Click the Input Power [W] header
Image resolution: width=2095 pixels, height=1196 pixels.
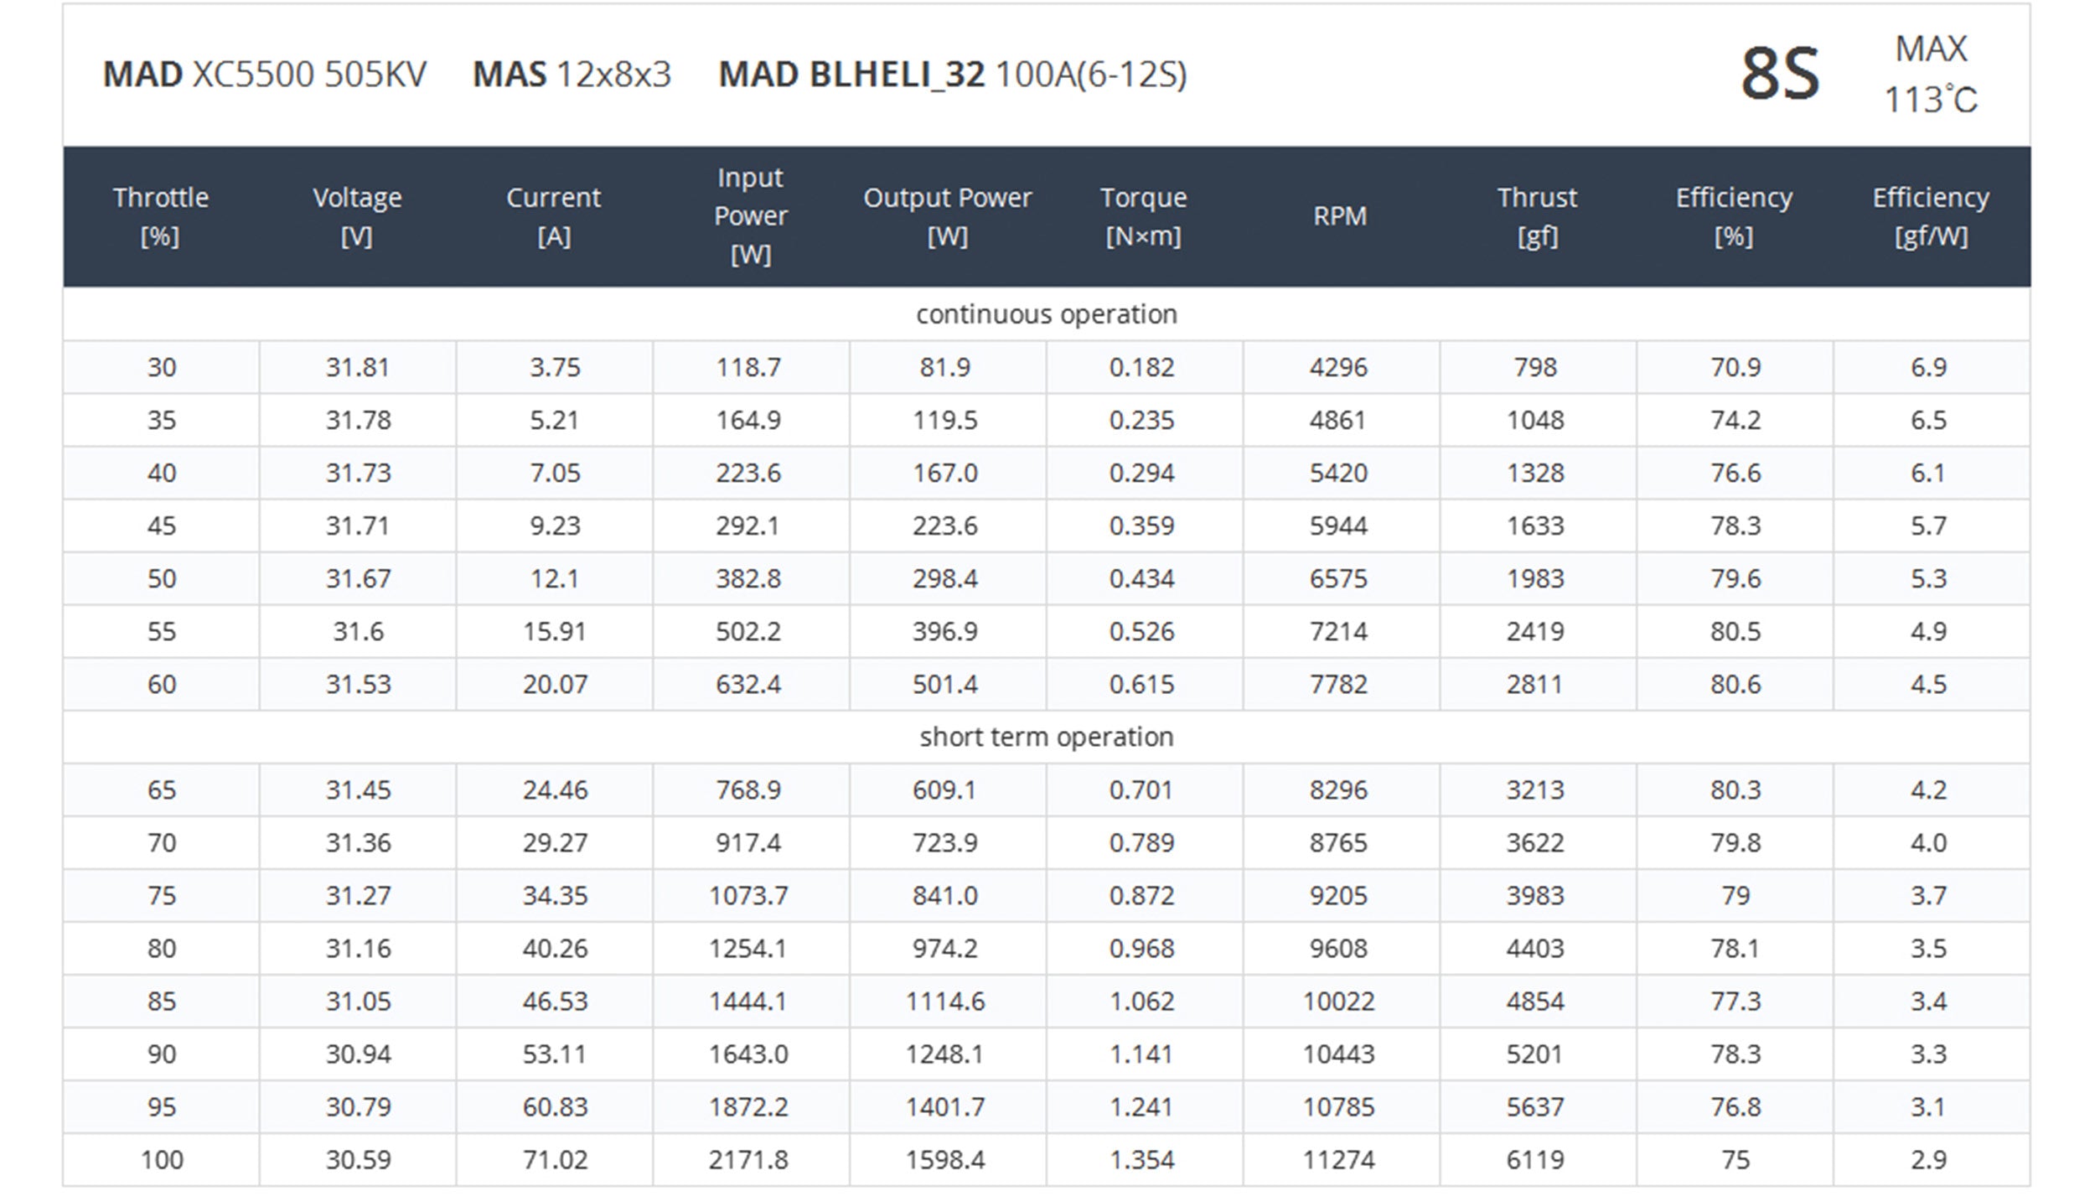[750, 216]
